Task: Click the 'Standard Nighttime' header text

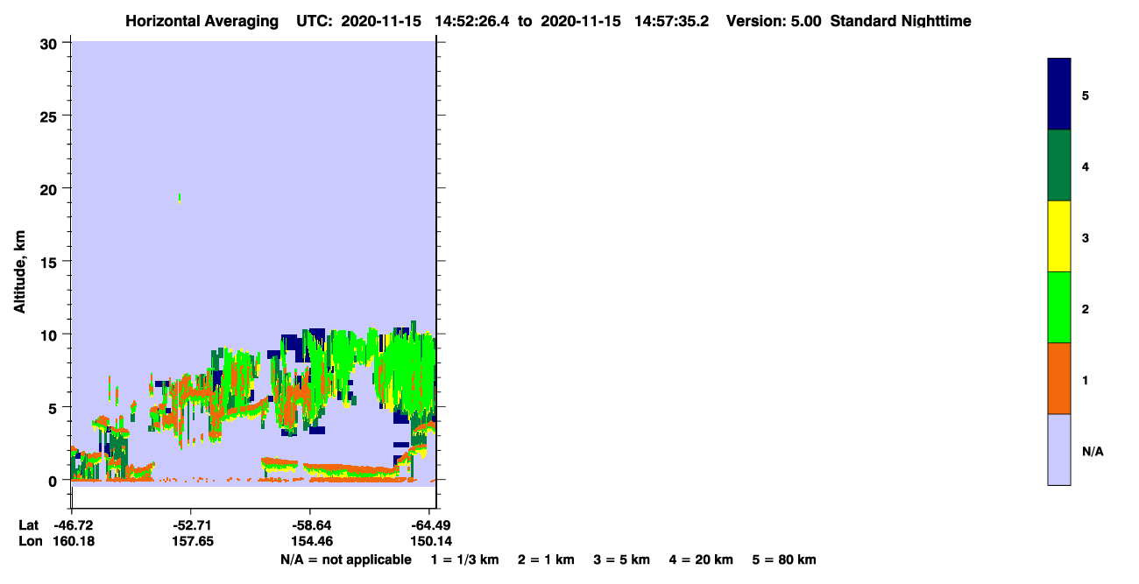Action: [901, 21]
